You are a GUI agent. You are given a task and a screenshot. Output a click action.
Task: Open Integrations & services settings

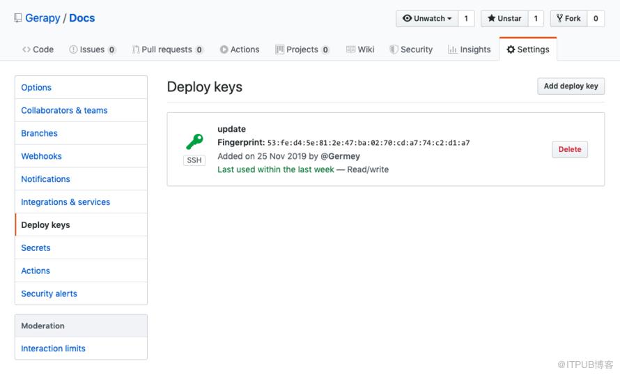pyautogui.click(x=81, y=202)
